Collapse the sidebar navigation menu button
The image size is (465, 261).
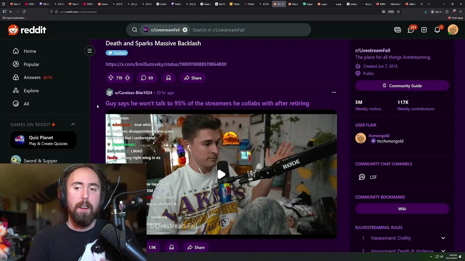tap(89, 51)
